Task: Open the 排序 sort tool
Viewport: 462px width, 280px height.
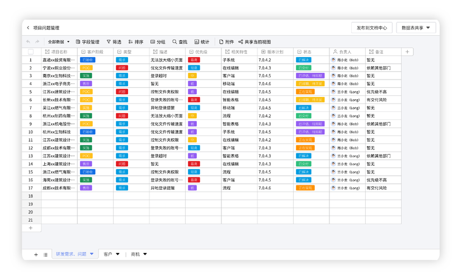Action: click(136, 42)
